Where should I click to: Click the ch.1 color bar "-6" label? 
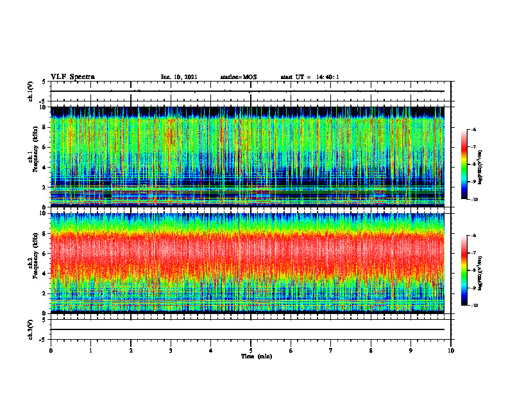coord(474,129)
